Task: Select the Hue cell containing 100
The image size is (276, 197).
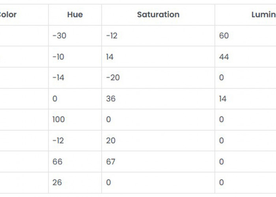Action: click(58, 120)
